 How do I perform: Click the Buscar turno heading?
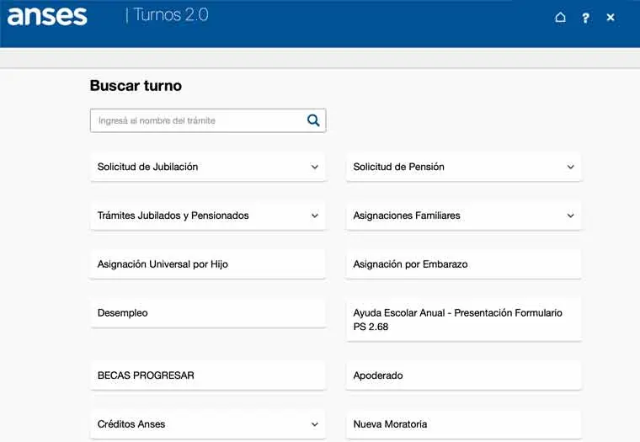pos(136,86)
